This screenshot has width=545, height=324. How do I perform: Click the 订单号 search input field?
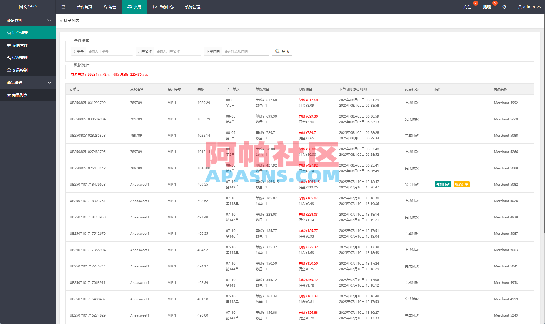pos(109,51)
